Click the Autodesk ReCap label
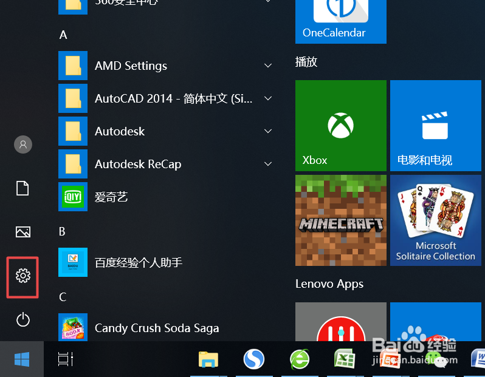 click(x=138, y=164)
